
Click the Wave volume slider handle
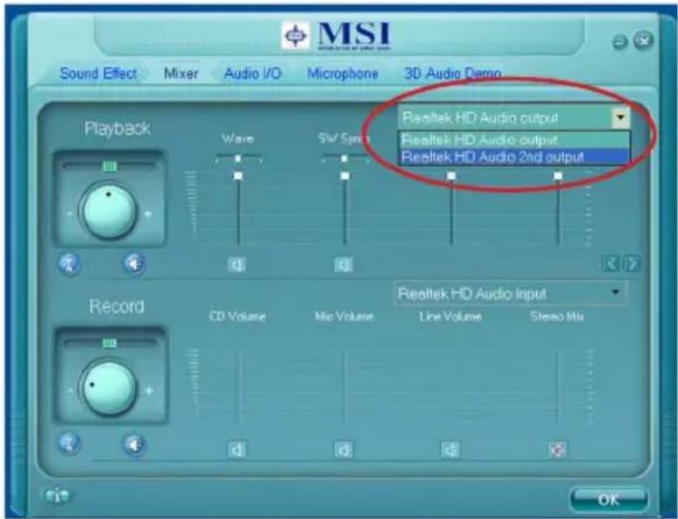[x=237, y=176]
